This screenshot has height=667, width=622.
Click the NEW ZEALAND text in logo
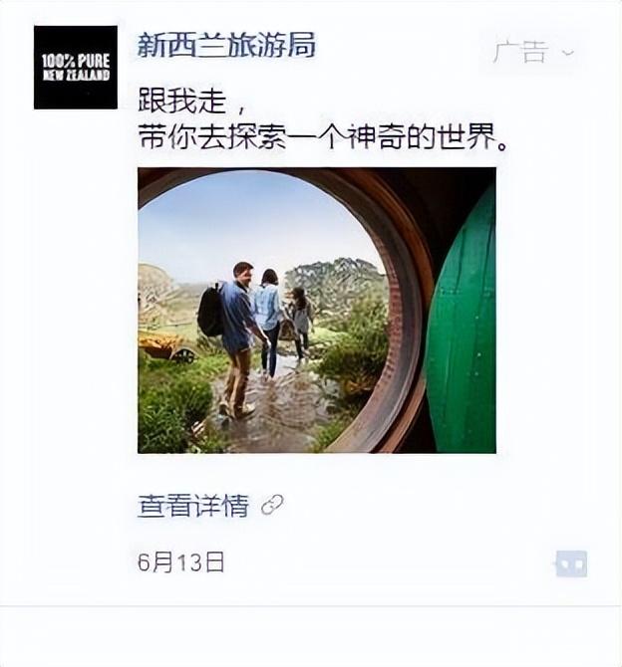tap(76, 76)
